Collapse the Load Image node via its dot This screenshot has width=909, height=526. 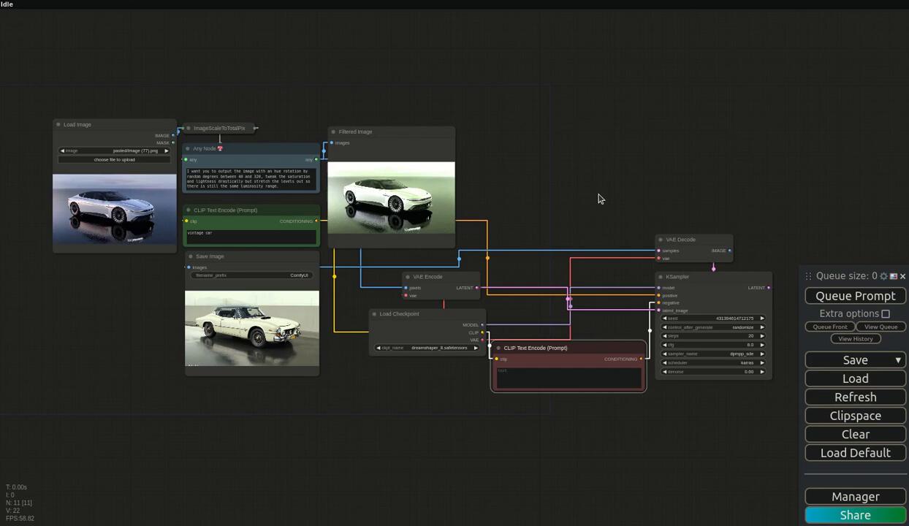point(58,125)
